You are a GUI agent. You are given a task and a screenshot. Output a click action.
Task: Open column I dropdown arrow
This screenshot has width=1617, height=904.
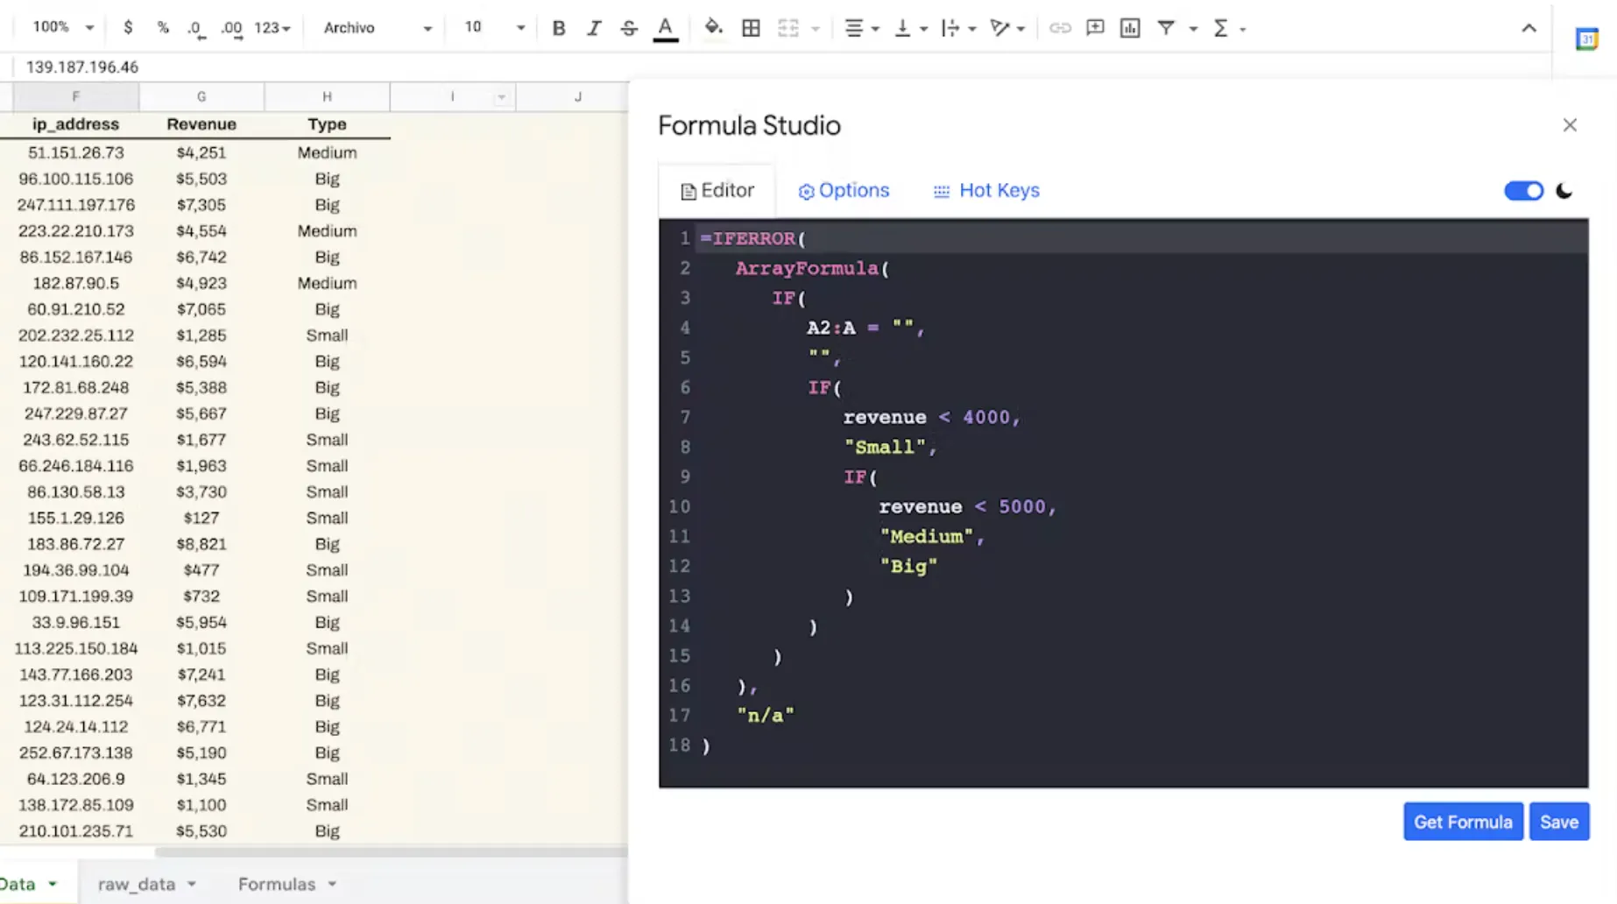tap(501, 97)
